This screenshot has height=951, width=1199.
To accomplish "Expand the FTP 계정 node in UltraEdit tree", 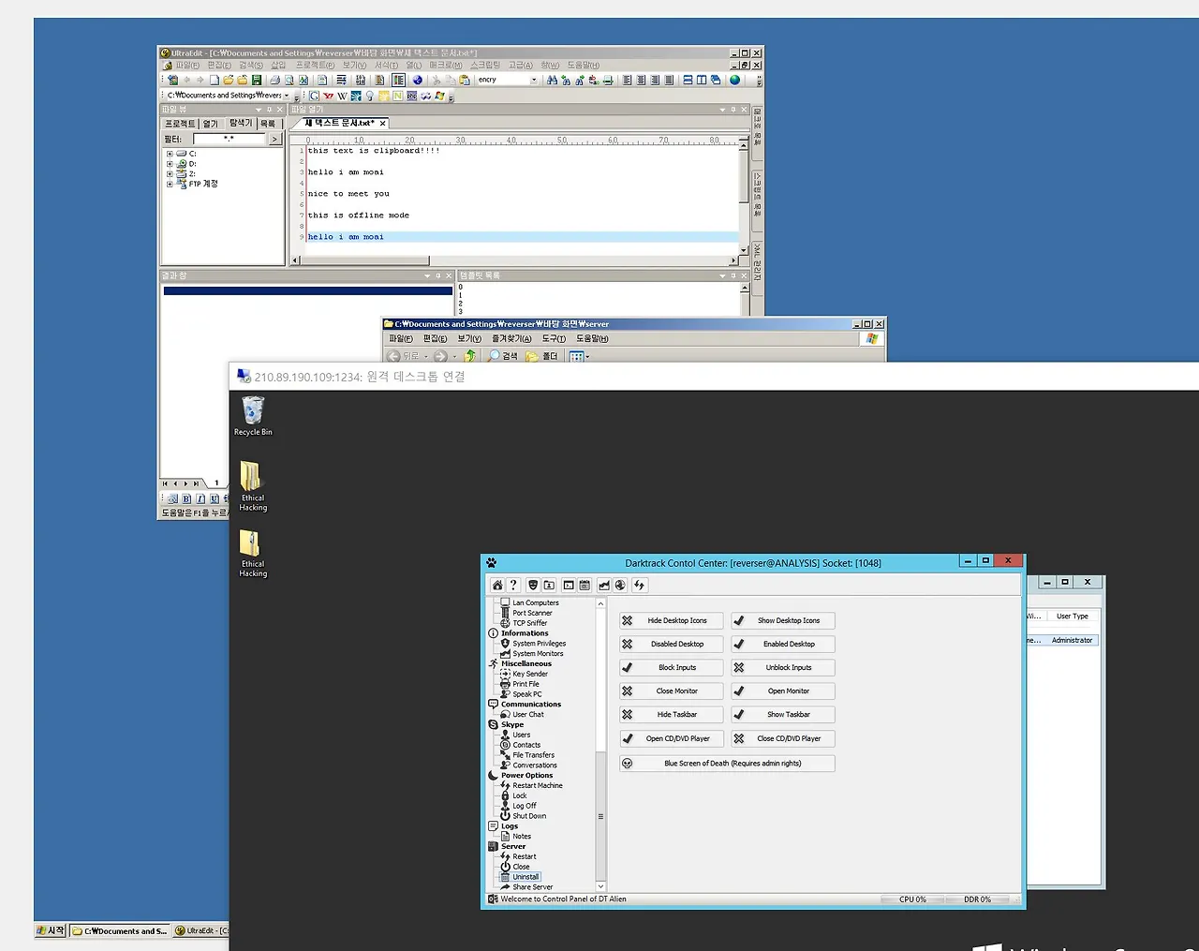I will point(170,185).
